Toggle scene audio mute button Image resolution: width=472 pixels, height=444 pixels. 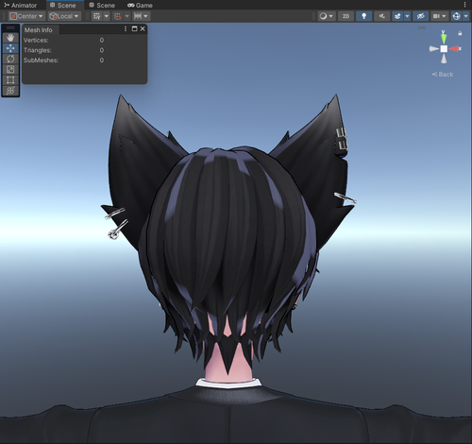tap(382, 16)
